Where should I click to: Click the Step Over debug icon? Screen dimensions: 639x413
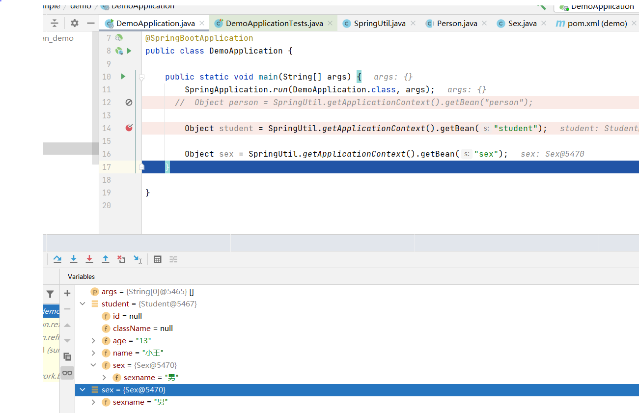pyautogui.click(x=57, y=259)
